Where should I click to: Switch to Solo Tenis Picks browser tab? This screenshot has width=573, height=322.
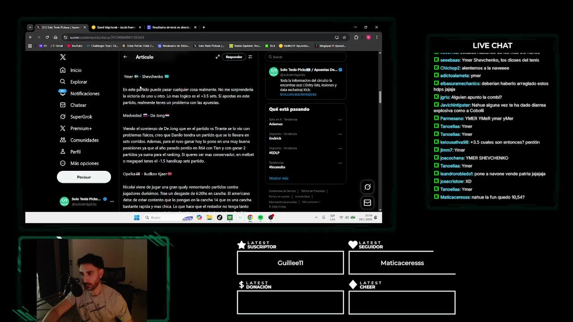[61, 27]
